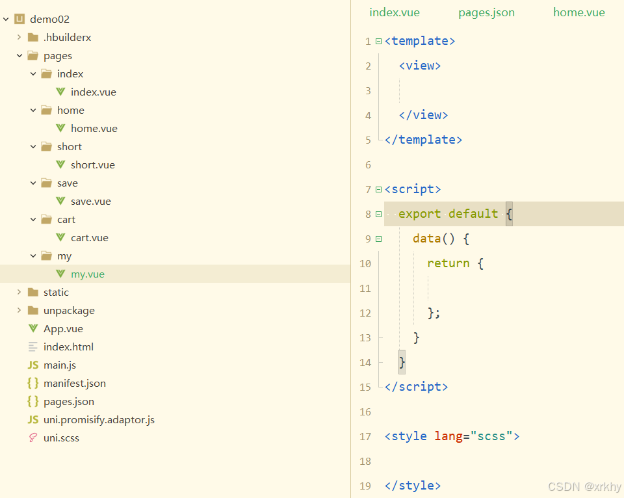Click the HTML file icon beside index.html
This screenshot has height=498, width=624.
(x=33, y=347)
